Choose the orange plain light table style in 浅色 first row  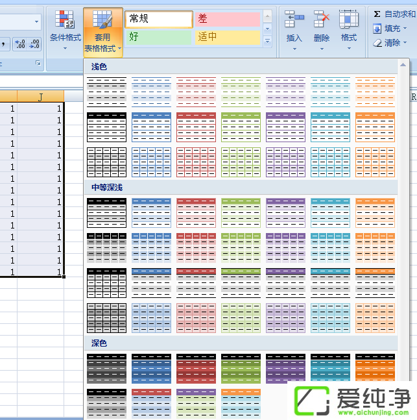click(375, 92)
